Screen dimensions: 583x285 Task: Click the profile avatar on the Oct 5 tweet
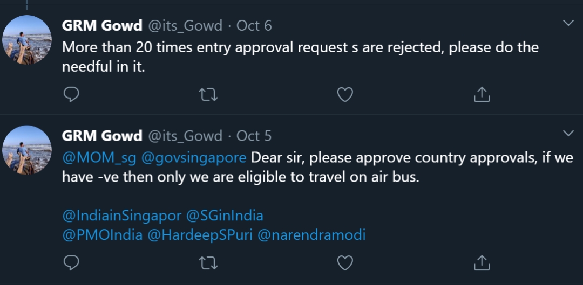click(x=27, y=150)
